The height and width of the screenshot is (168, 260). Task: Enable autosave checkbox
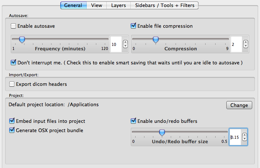tap(13, 26)
